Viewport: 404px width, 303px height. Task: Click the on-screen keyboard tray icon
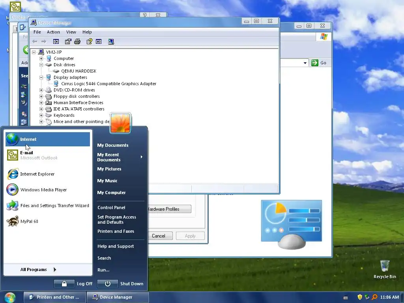click(x=346, y=297)
